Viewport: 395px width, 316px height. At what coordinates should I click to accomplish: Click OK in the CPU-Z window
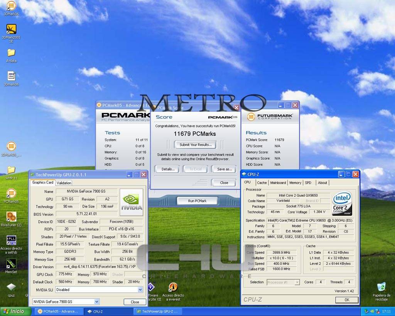pos(347,300)
